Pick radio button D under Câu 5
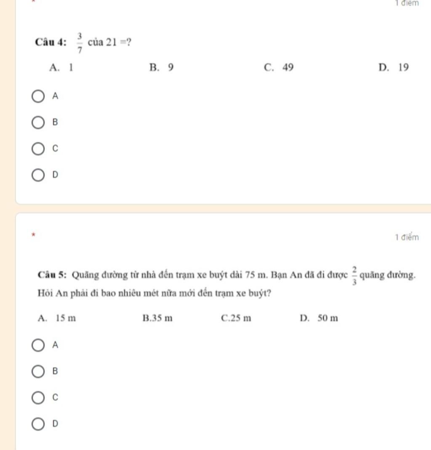This screenshot has width=431, height=450. [38, 424]
